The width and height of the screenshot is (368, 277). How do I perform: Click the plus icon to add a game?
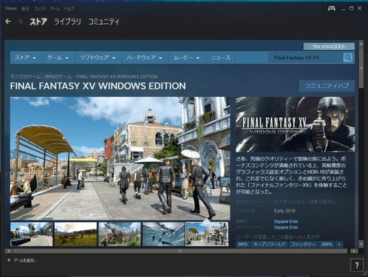[x=9, y=260]
